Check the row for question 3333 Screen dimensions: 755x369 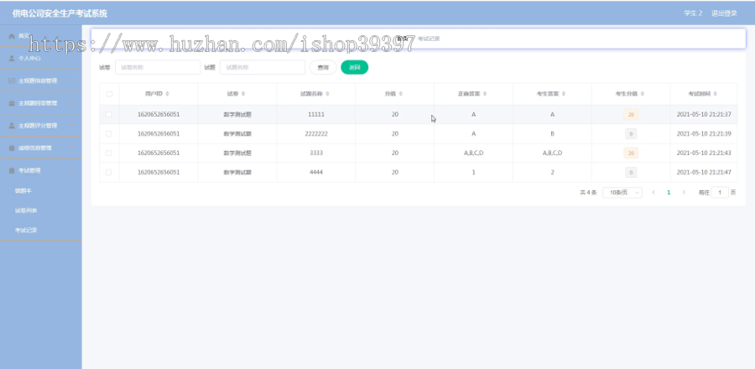tap(108, 153)
